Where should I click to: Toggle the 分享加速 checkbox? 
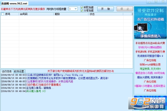(82, 11)
